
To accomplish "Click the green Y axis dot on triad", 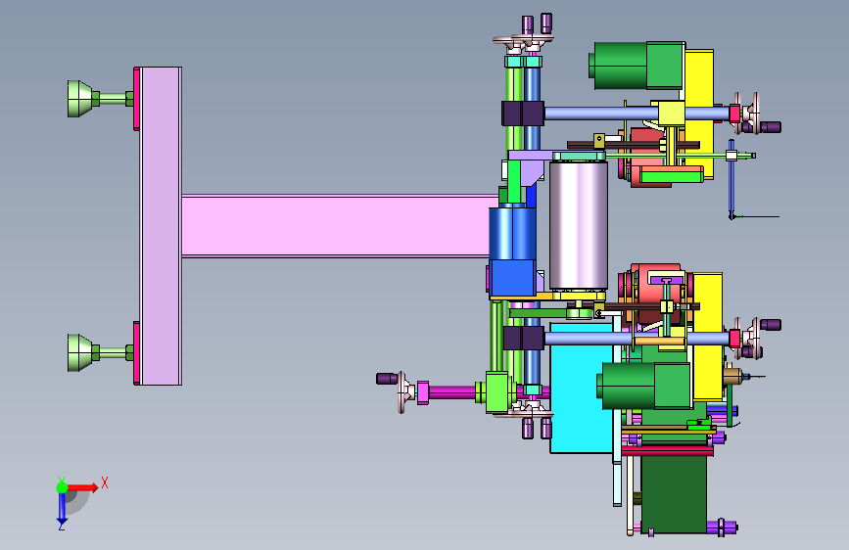I will (63, 487).
